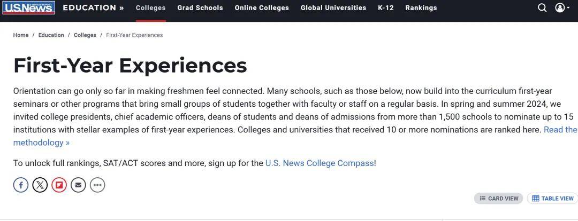Share page via email envelope icon
Viewport: 578px width, 221px height.
point(78,185)
